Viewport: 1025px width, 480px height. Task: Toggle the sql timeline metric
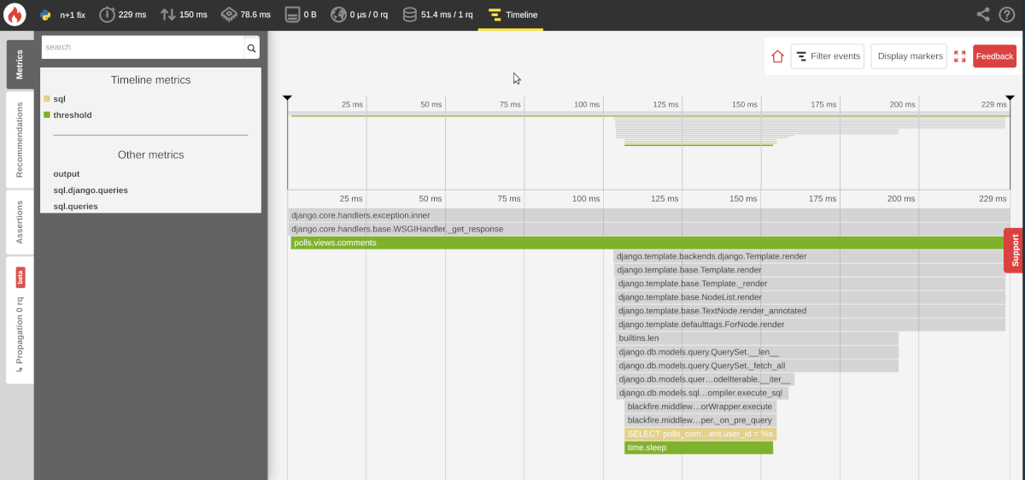59,99
